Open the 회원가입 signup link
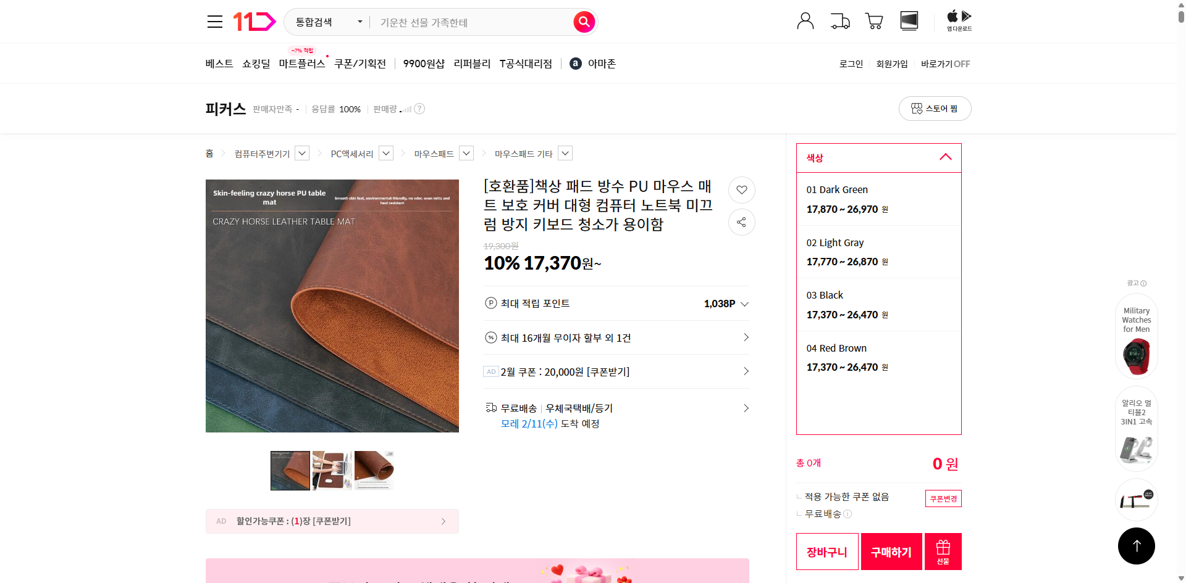The height and width of the screenshot is (583, 1186). (891, 64)
